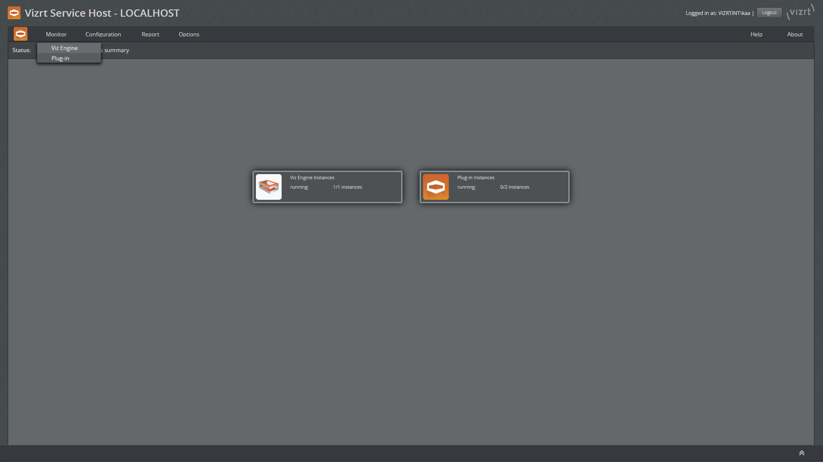The height and width of the screenshot is (462, 823).
Task: Click the About menu item
Action: [795, 34]
